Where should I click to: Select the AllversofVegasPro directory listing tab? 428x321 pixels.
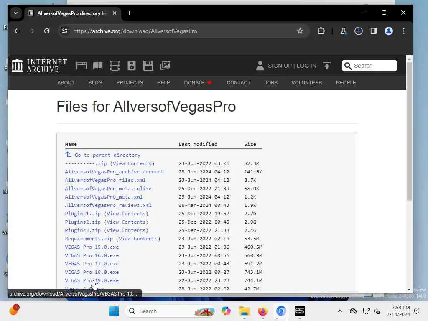pos(72,13)
